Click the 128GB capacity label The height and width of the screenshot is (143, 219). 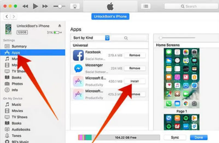point(22,32)
